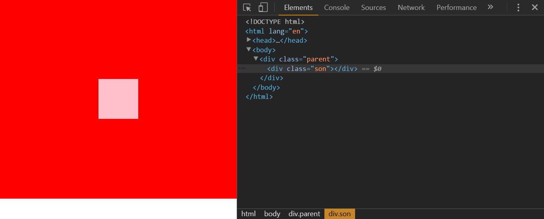Expand the head element node
Image resolution: width=544 pixels, height=219 pixels.
point(249,40)
